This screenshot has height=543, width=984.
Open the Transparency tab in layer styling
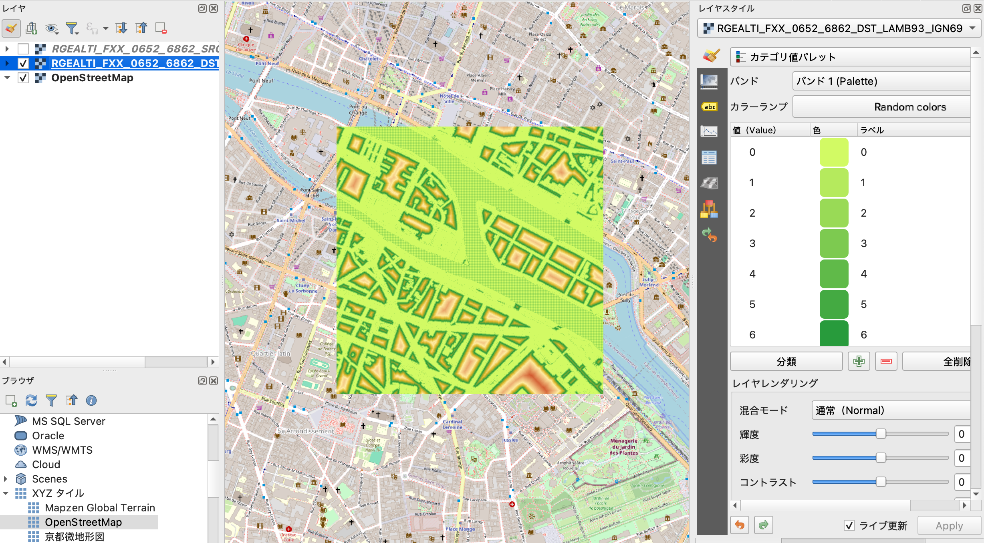(709, 82)
